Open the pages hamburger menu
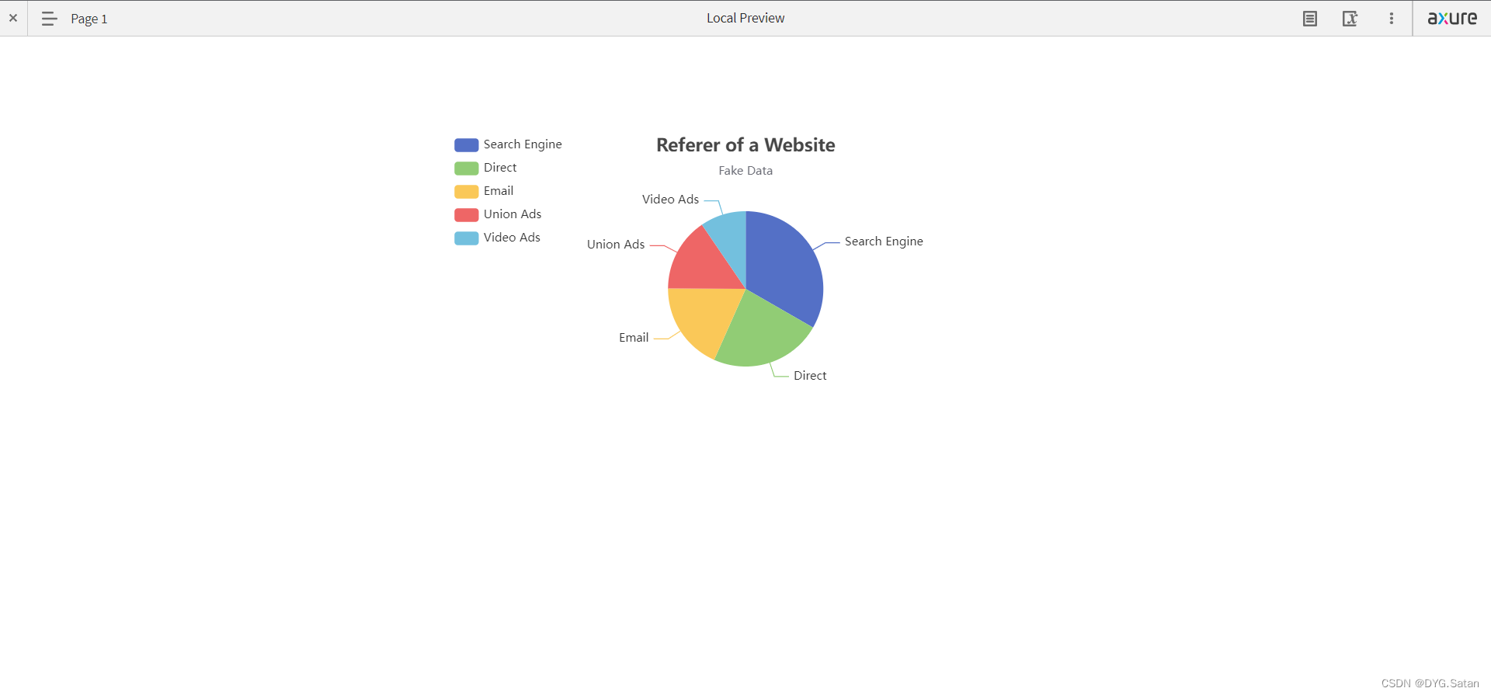Viewport: 1491px width, 695px height. (x=49, y=19)
